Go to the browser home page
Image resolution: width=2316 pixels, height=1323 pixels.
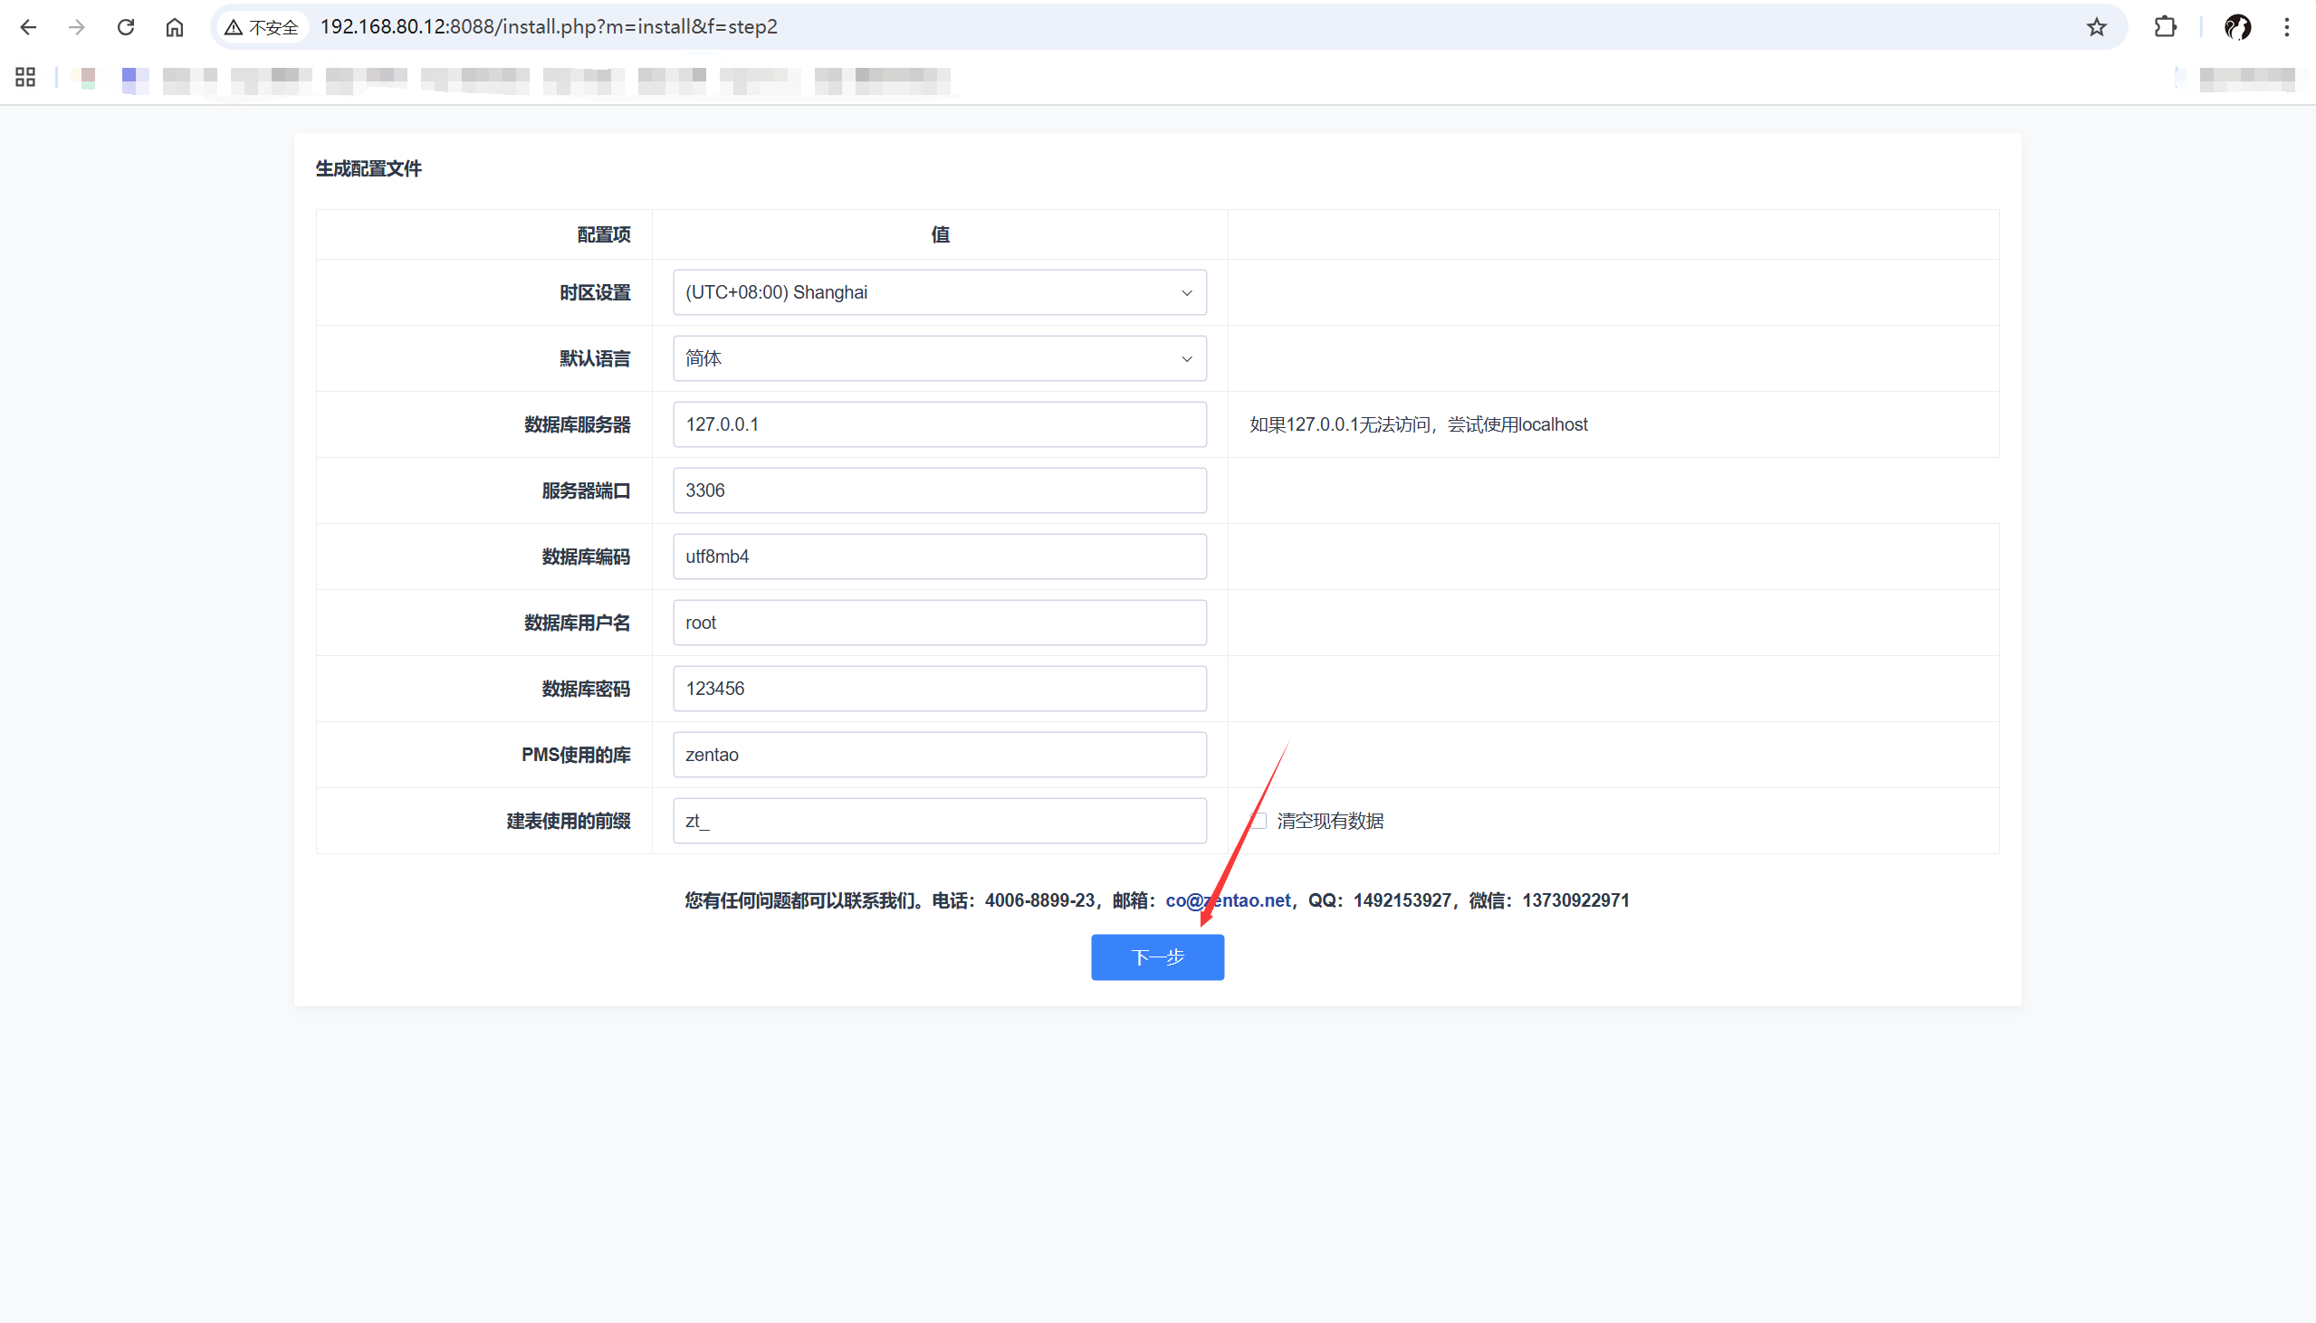(175, 27)
